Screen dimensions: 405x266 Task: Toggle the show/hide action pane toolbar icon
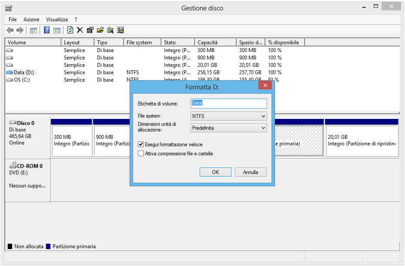click(x=57, y=30)
